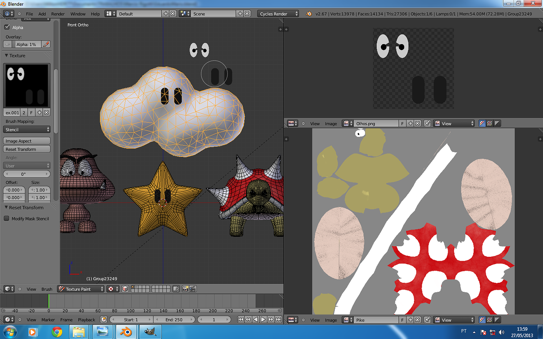Screen dimensions: 543x339
Task: Add new image beside Olhos.png
Action: click(411, 123)
